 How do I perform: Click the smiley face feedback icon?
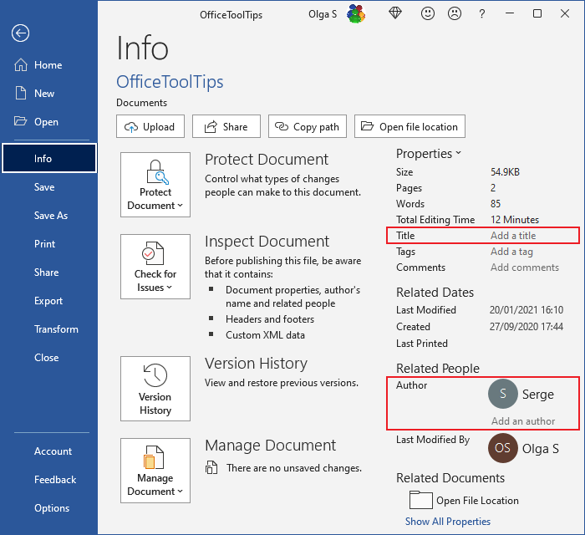pyautogui.click(x=428, y=14)
